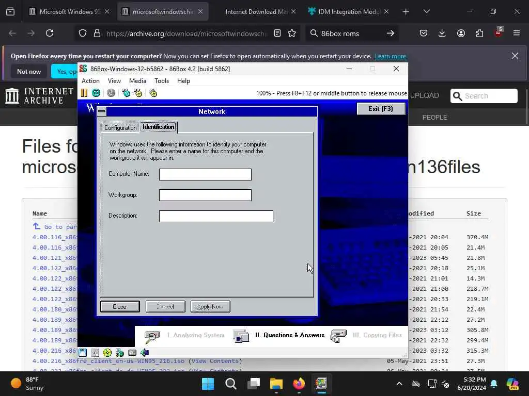The image size is (529, 396).
Task: Open File Explorer from the taskbar
Action: (276, 384)
